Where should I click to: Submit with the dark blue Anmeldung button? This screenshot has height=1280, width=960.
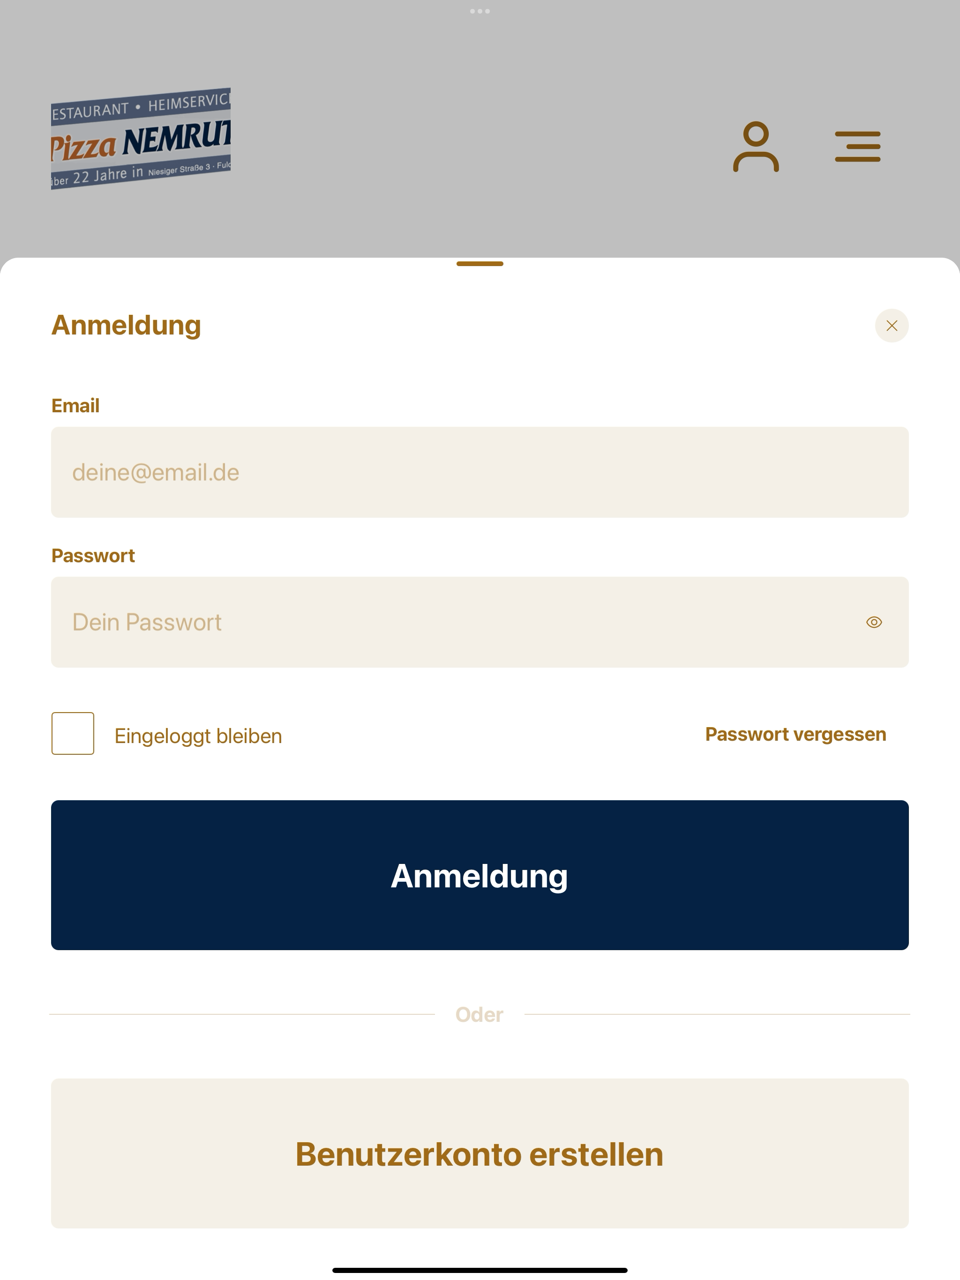pyautogui.click(x=480, y=875)
